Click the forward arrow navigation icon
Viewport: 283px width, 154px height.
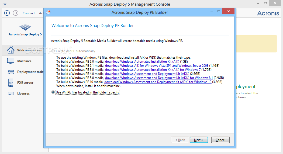16,13
